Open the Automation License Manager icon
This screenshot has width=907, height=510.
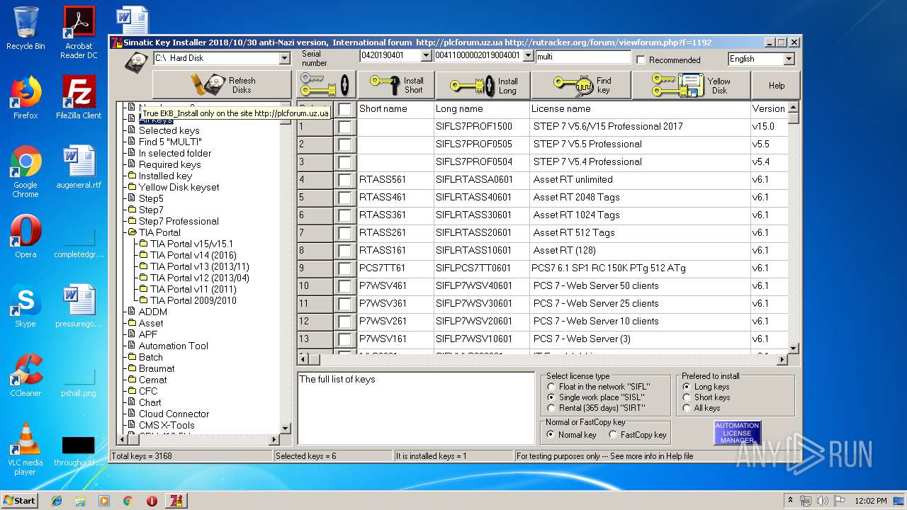[737, 433]
